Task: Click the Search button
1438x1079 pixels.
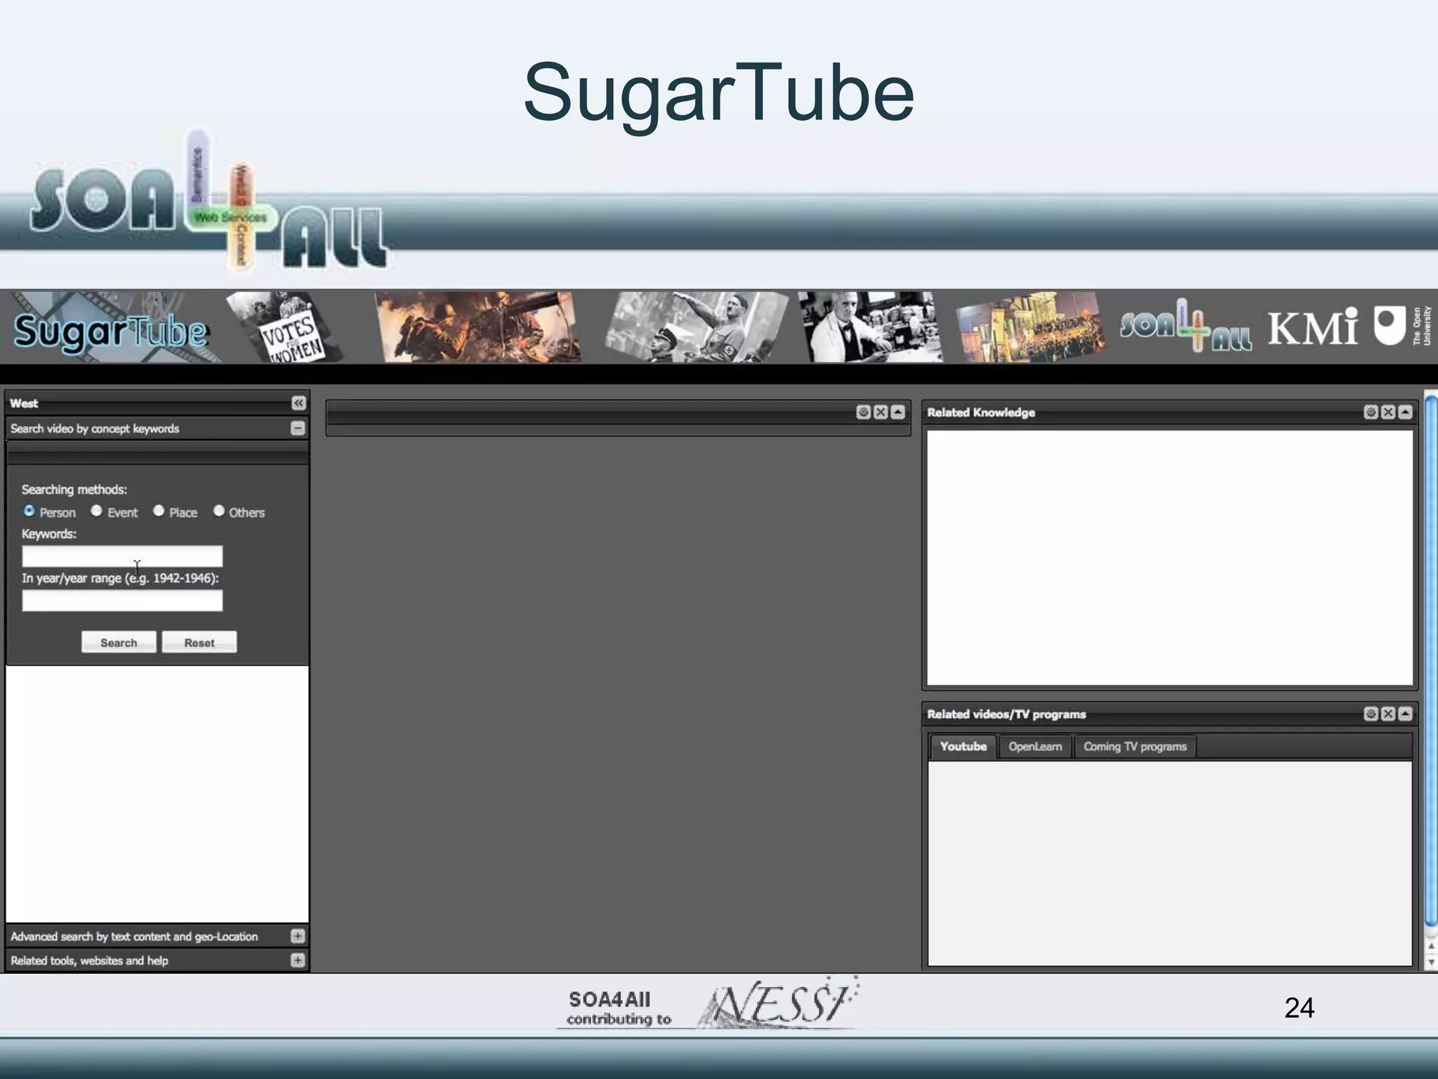Action: 119,642
